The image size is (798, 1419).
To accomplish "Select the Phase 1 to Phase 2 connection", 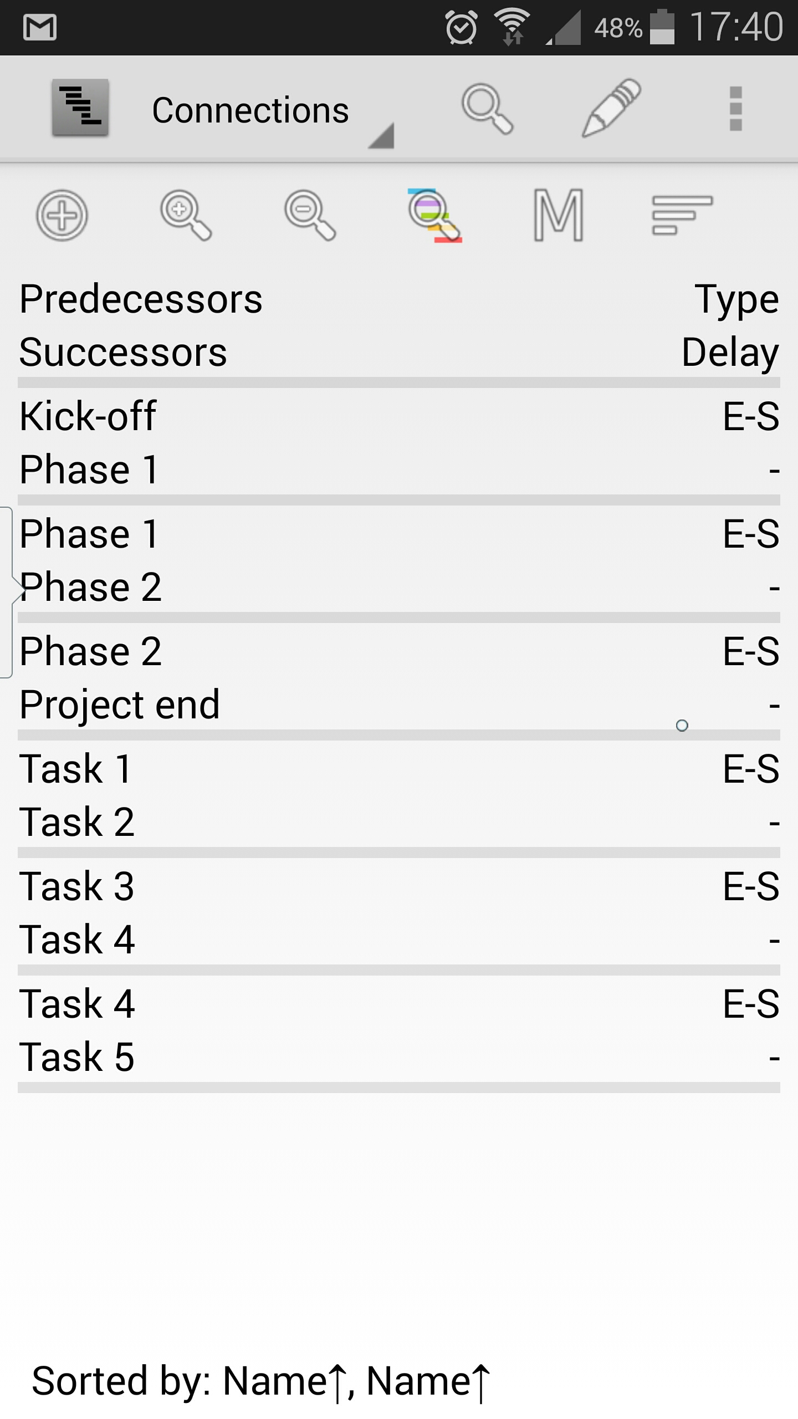I will 399,560.
